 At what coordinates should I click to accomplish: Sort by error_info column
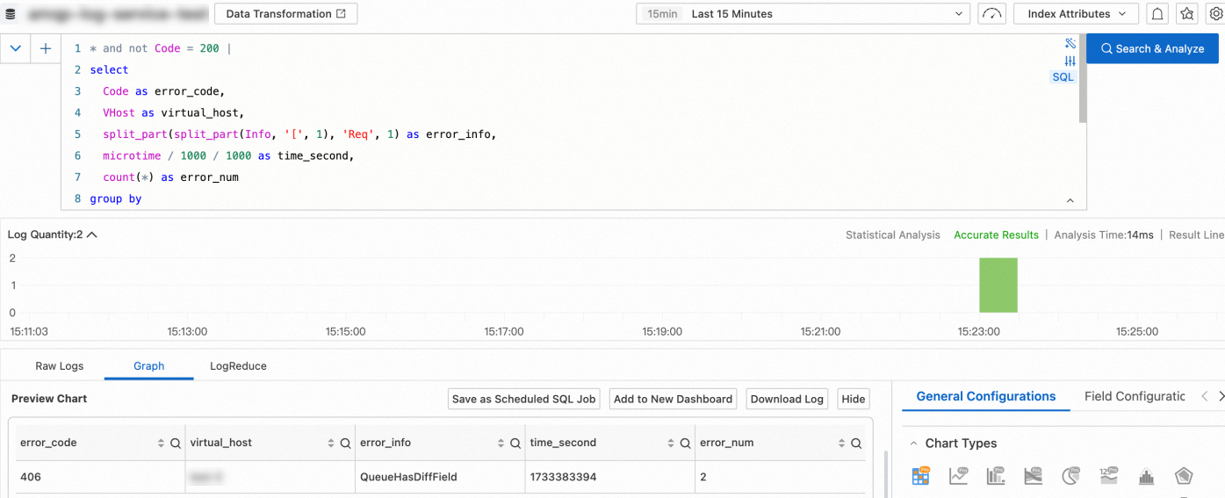tap(501, 444)
